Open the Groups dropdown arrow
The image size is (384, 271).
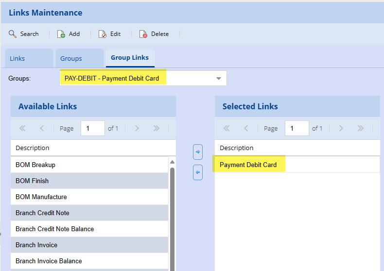click(219, 78)
